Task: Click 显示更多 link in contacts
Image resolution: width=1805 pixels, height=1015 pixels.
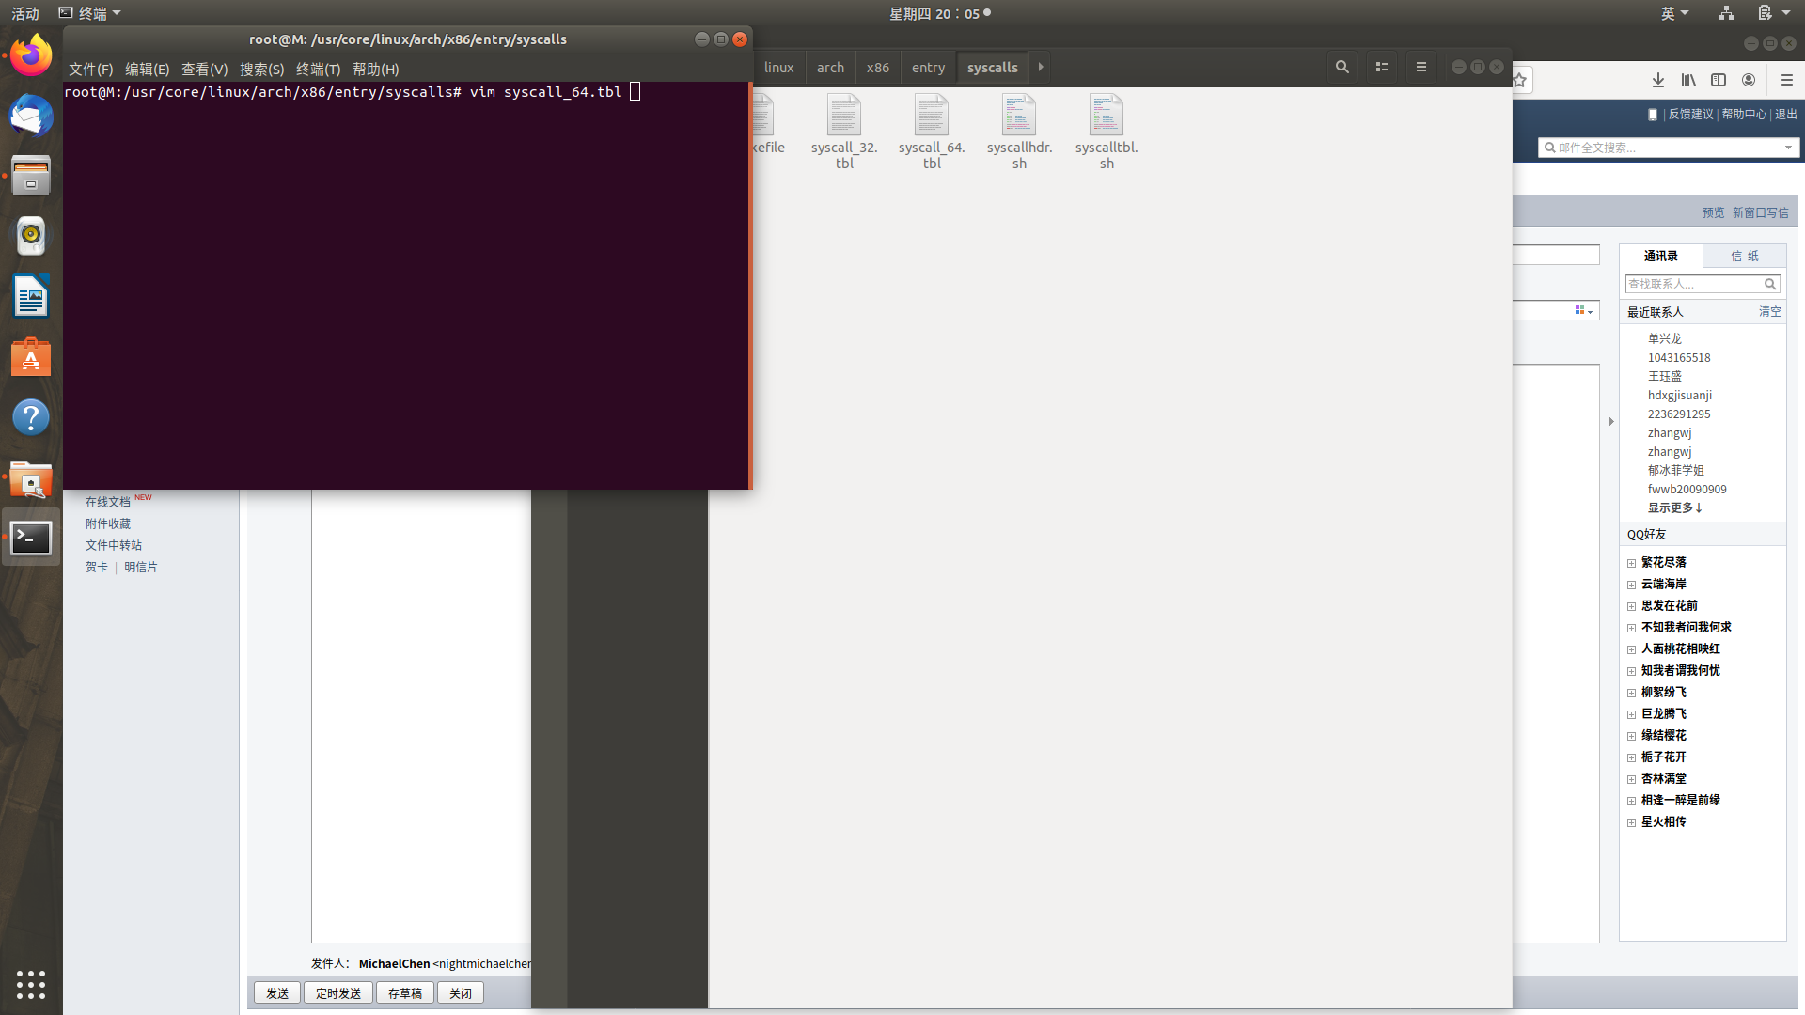Action: point(1675,507)
